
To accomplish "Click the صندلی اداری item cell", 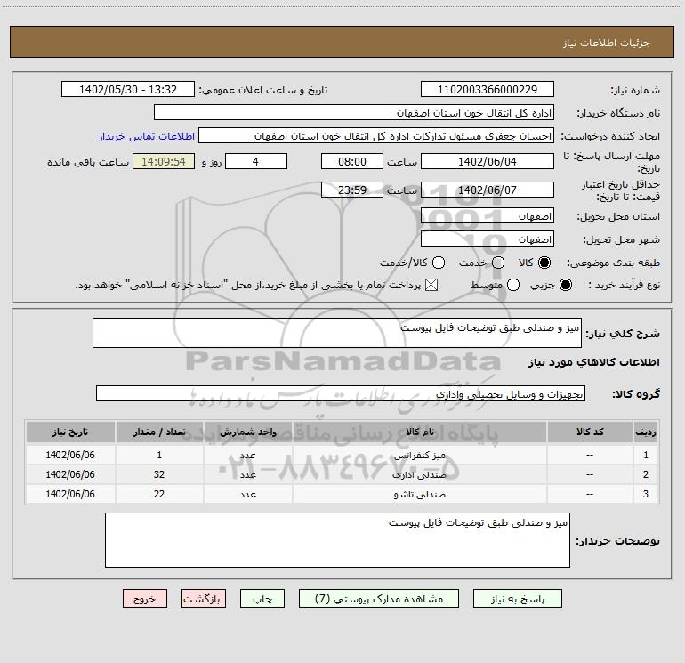I will point(419,474).
